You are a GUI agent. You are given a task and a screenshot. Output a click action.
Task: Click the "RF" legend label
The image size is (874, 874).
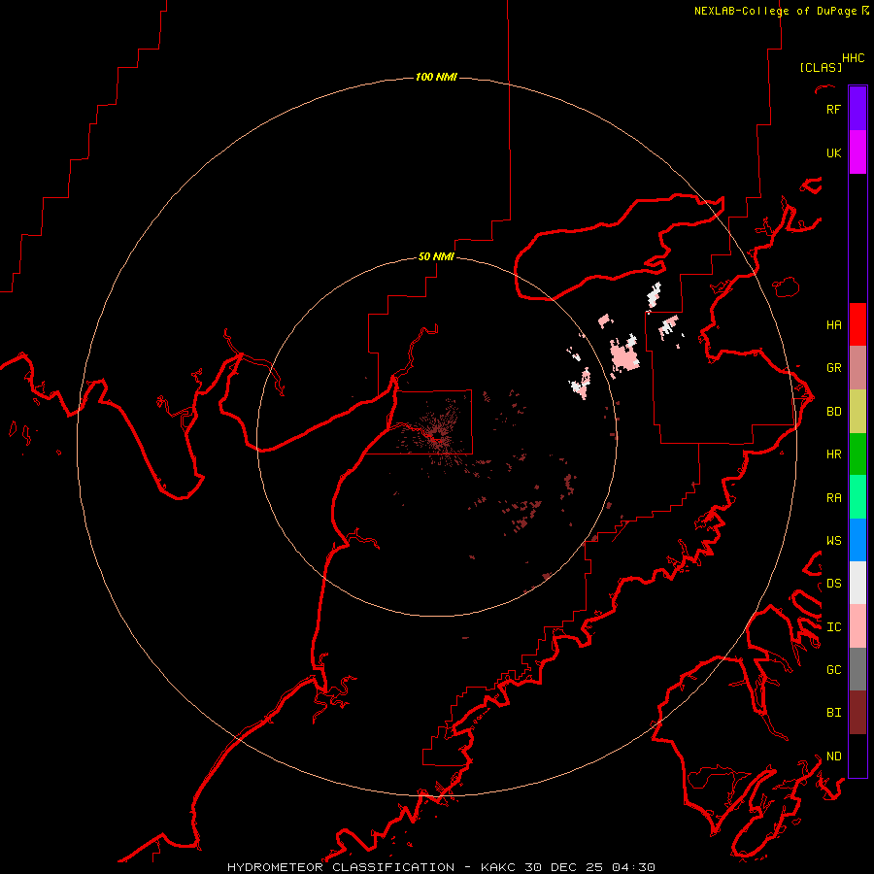[833, 109]
